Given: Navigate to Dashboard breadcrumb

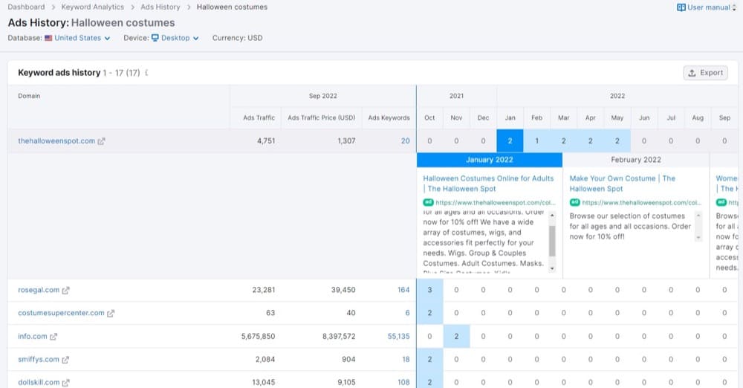Looking at the screenshot, I should tap(26, 7).
